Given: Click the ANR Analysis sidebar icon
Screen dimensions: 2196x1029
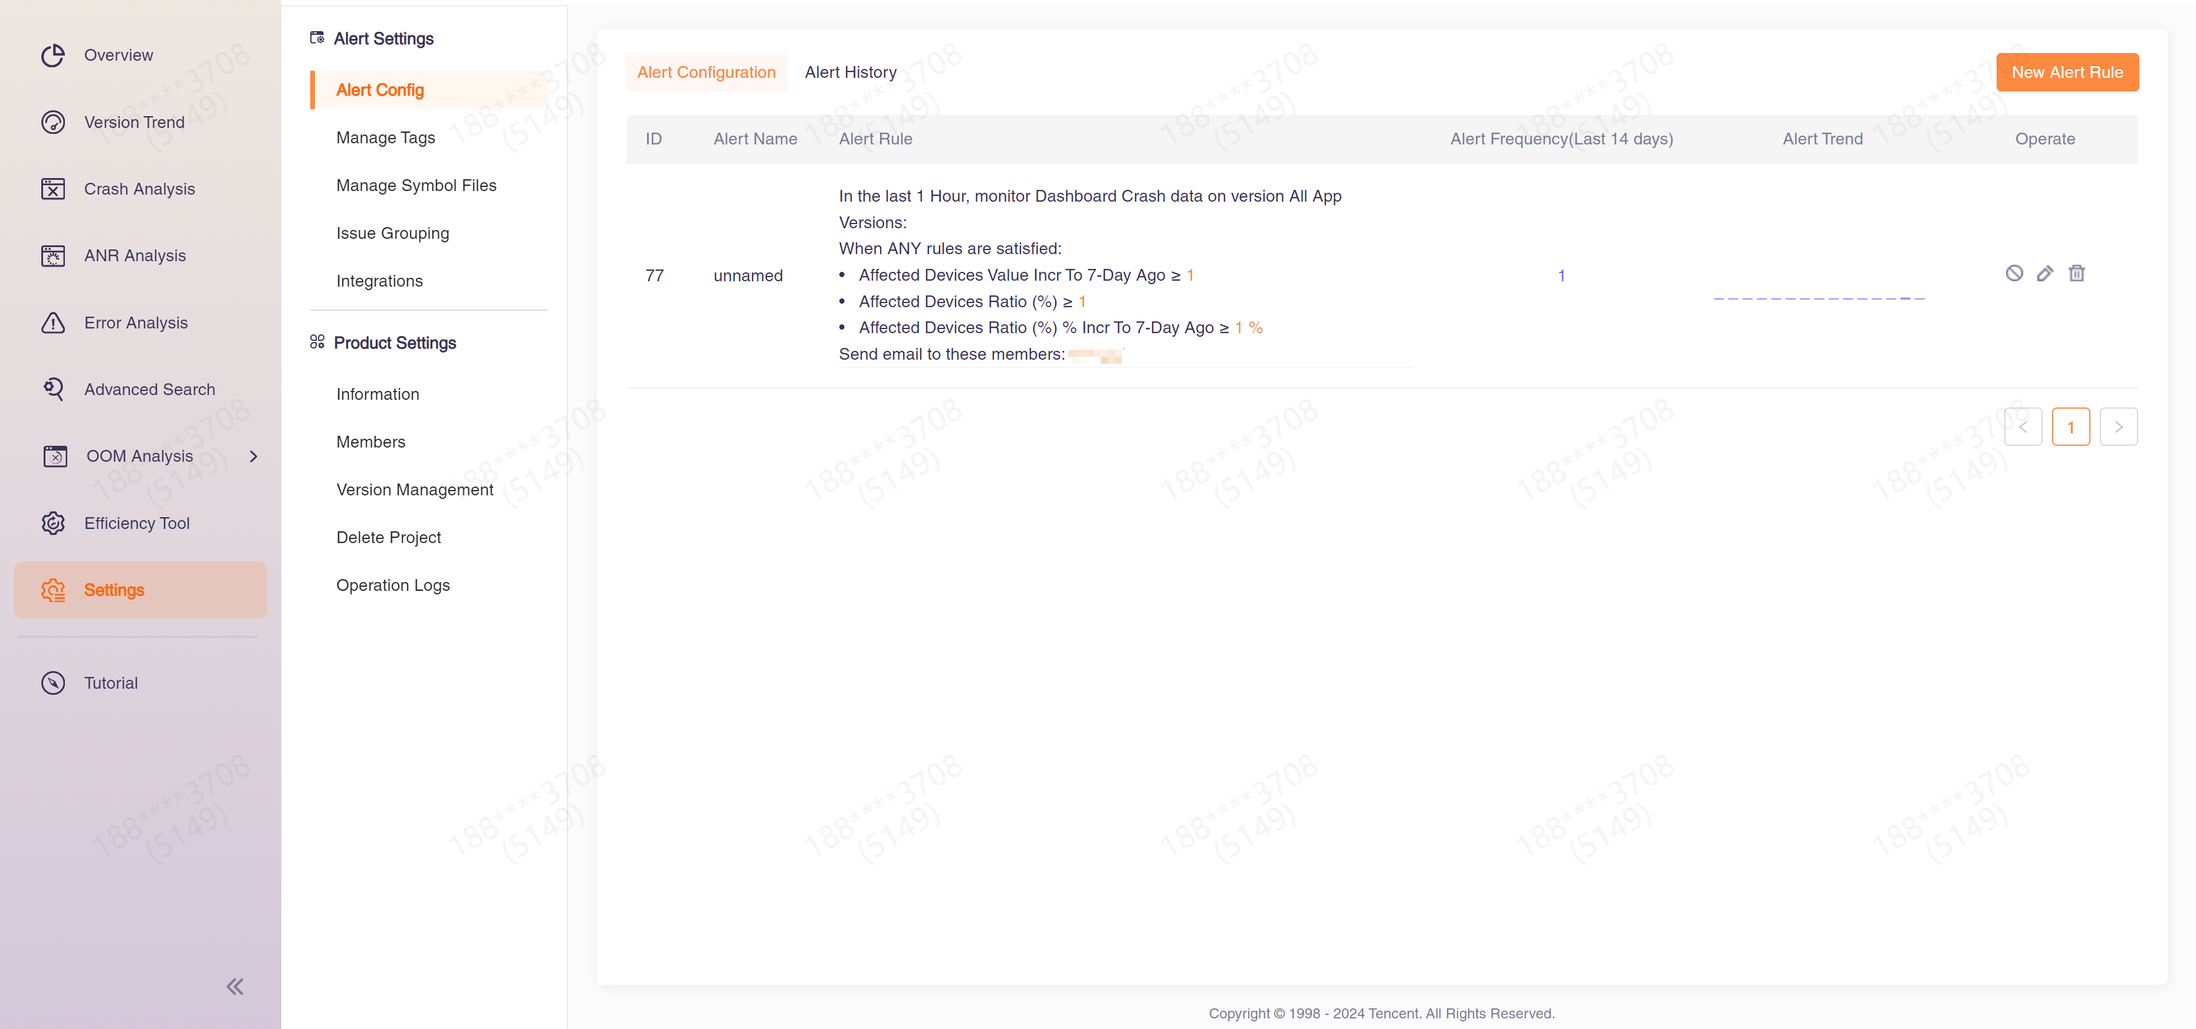Looking at the screenshot, I should [53, 256].
